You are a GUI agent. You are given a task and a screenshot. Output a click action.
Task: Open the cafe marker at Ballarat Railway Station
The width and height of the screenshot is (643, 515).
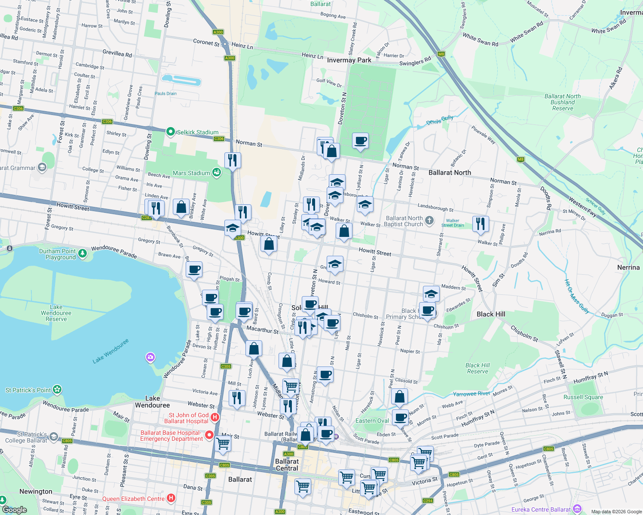click(326, 434)
